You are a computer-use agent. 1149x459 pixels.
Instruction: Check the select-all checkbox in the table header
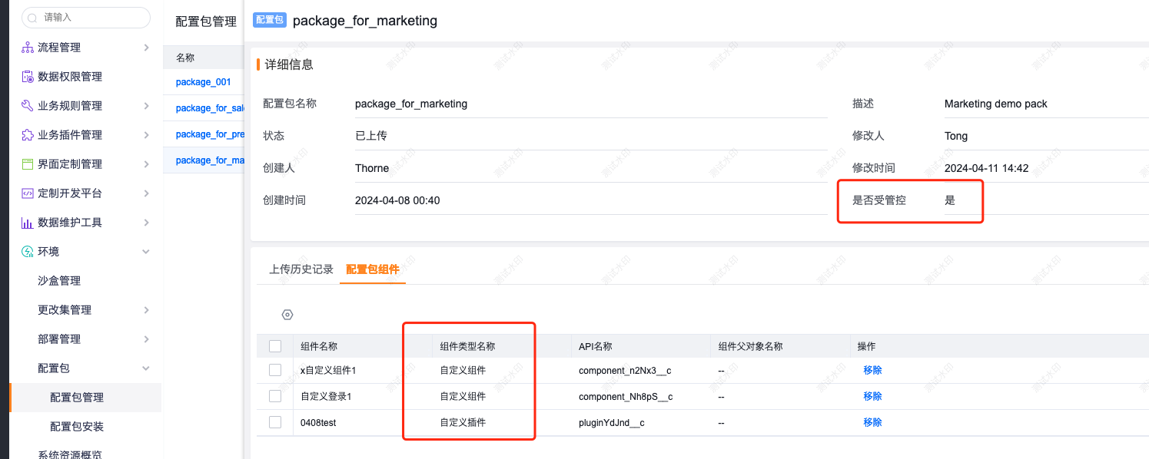coord(275,345)
